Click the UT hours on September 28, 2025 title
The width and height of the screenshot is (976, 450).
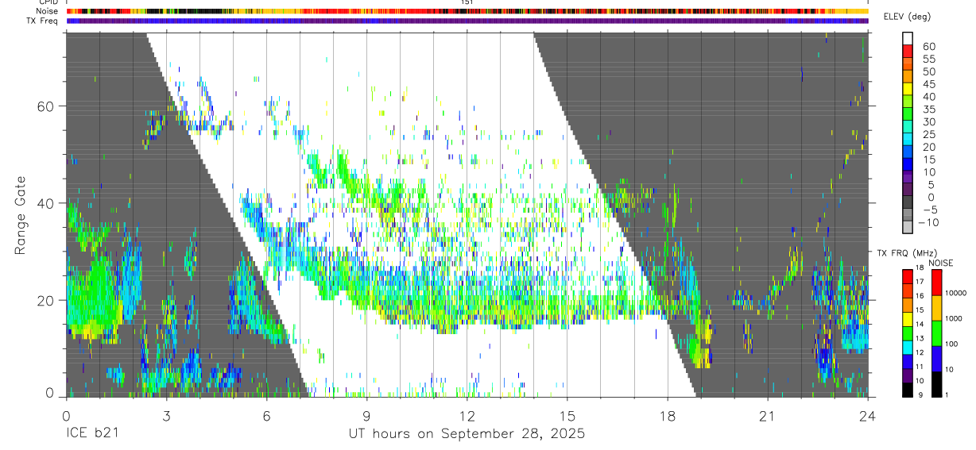[467, 434]
